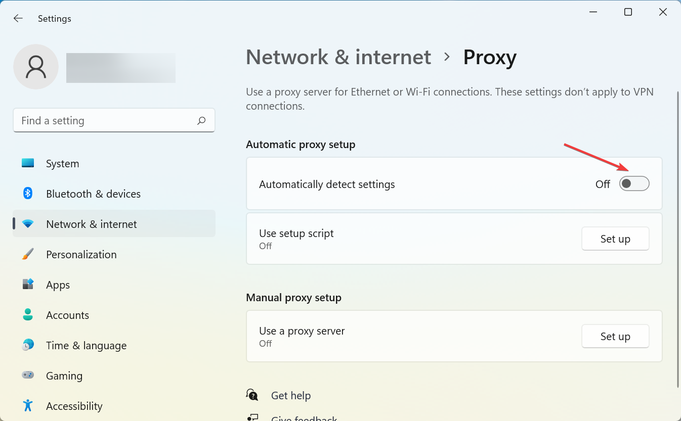Turn on Automatically detect settings toggle
The width and height of the screenshot is (681, 421).
point(634,184)
